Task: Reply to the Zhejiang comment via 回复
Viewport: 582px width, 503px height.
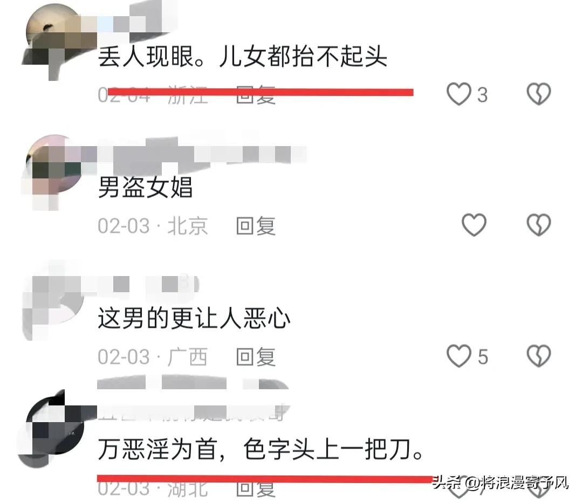Action: coord(256,94)
